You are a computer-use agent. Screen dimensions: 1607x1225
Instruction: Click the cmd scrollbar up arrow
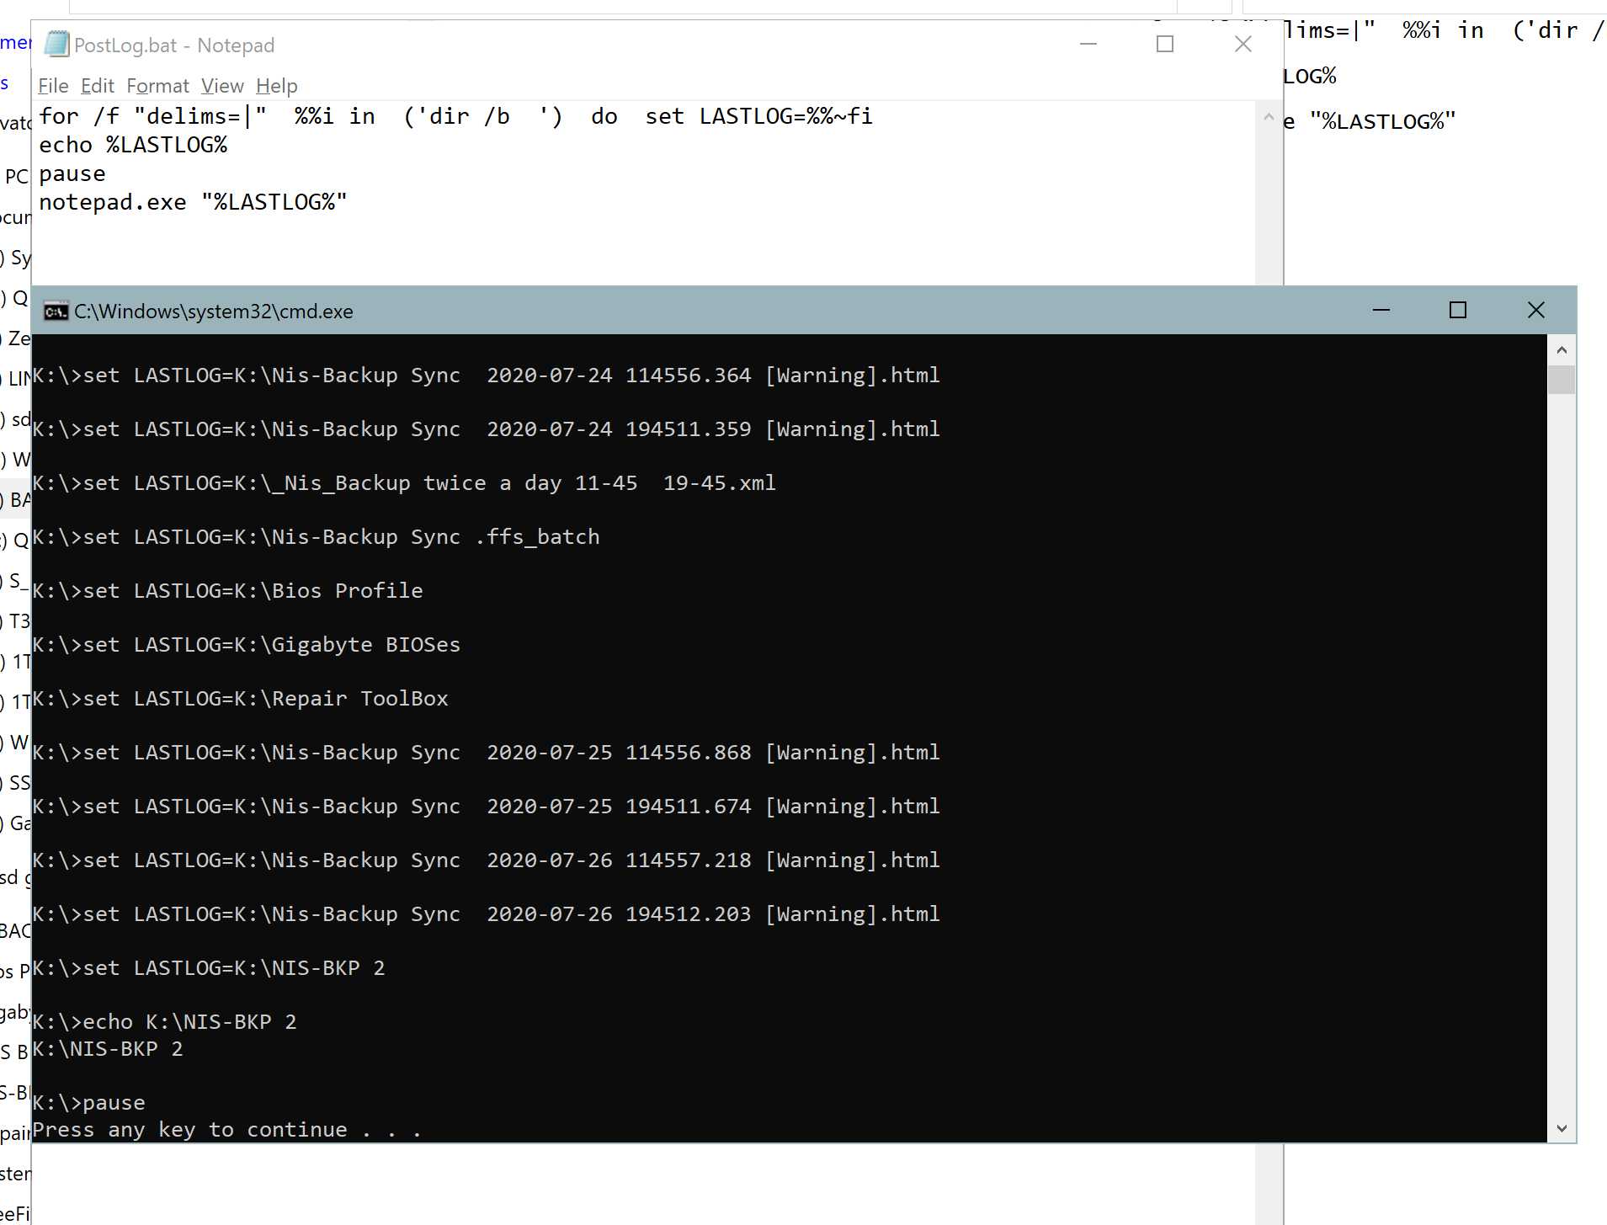pos(1562,349)
